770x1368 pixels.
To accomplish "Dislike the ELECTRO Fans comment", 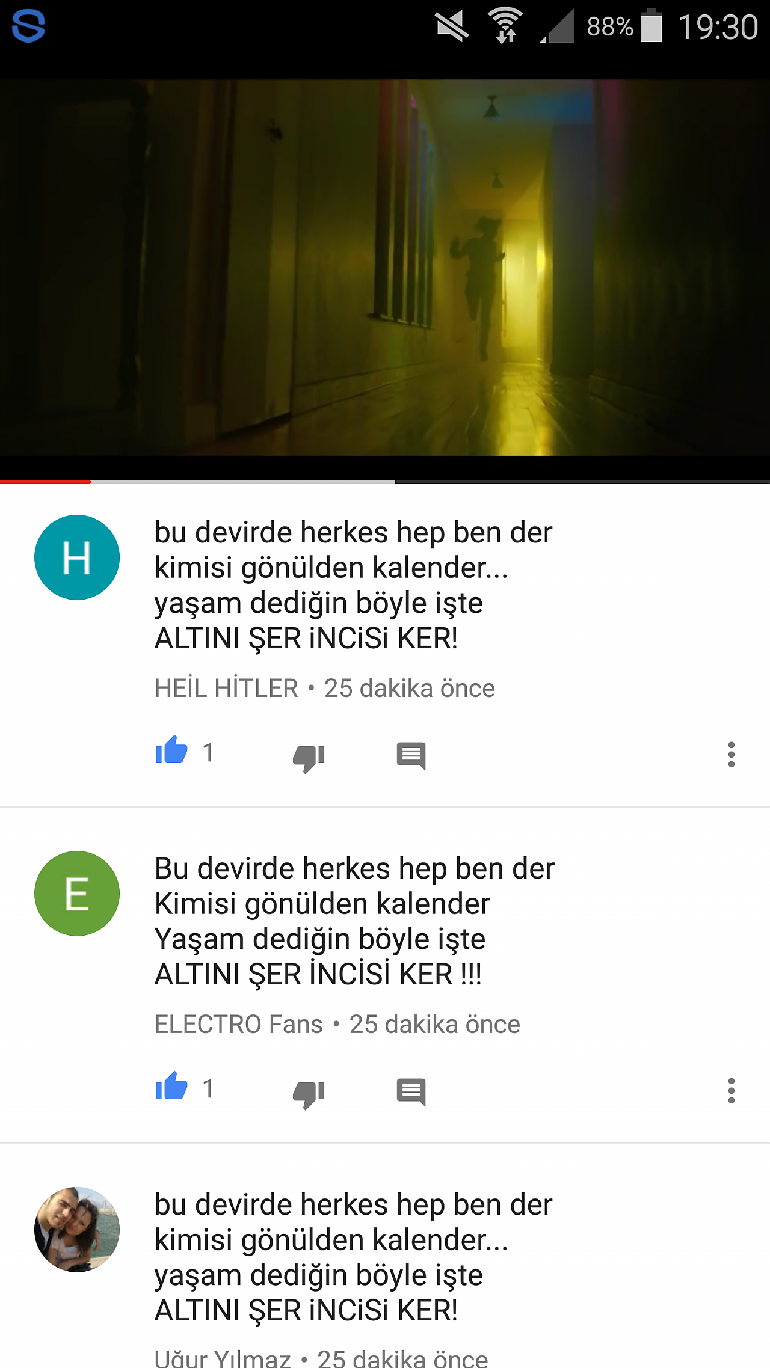I will (x=309, y=1093).
